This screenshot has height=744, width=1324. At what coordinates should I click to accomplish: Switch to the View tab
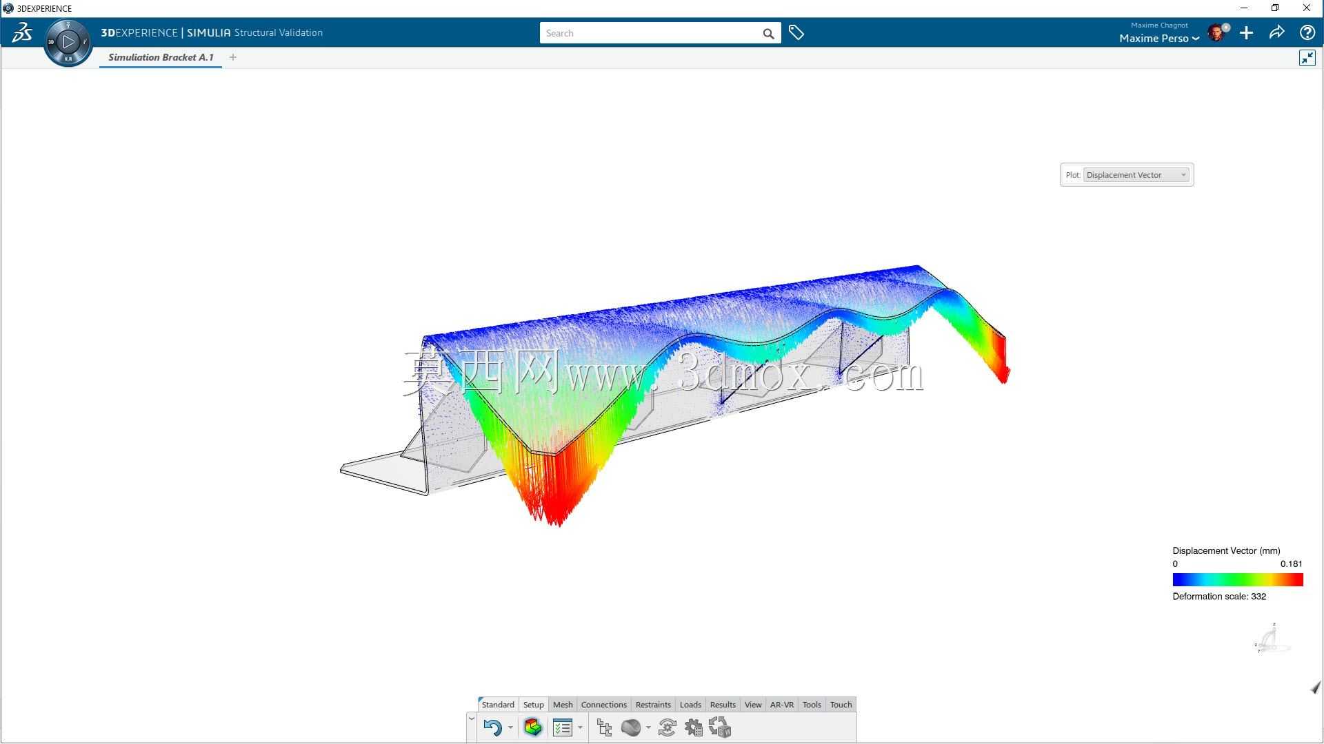coord(753,705)
